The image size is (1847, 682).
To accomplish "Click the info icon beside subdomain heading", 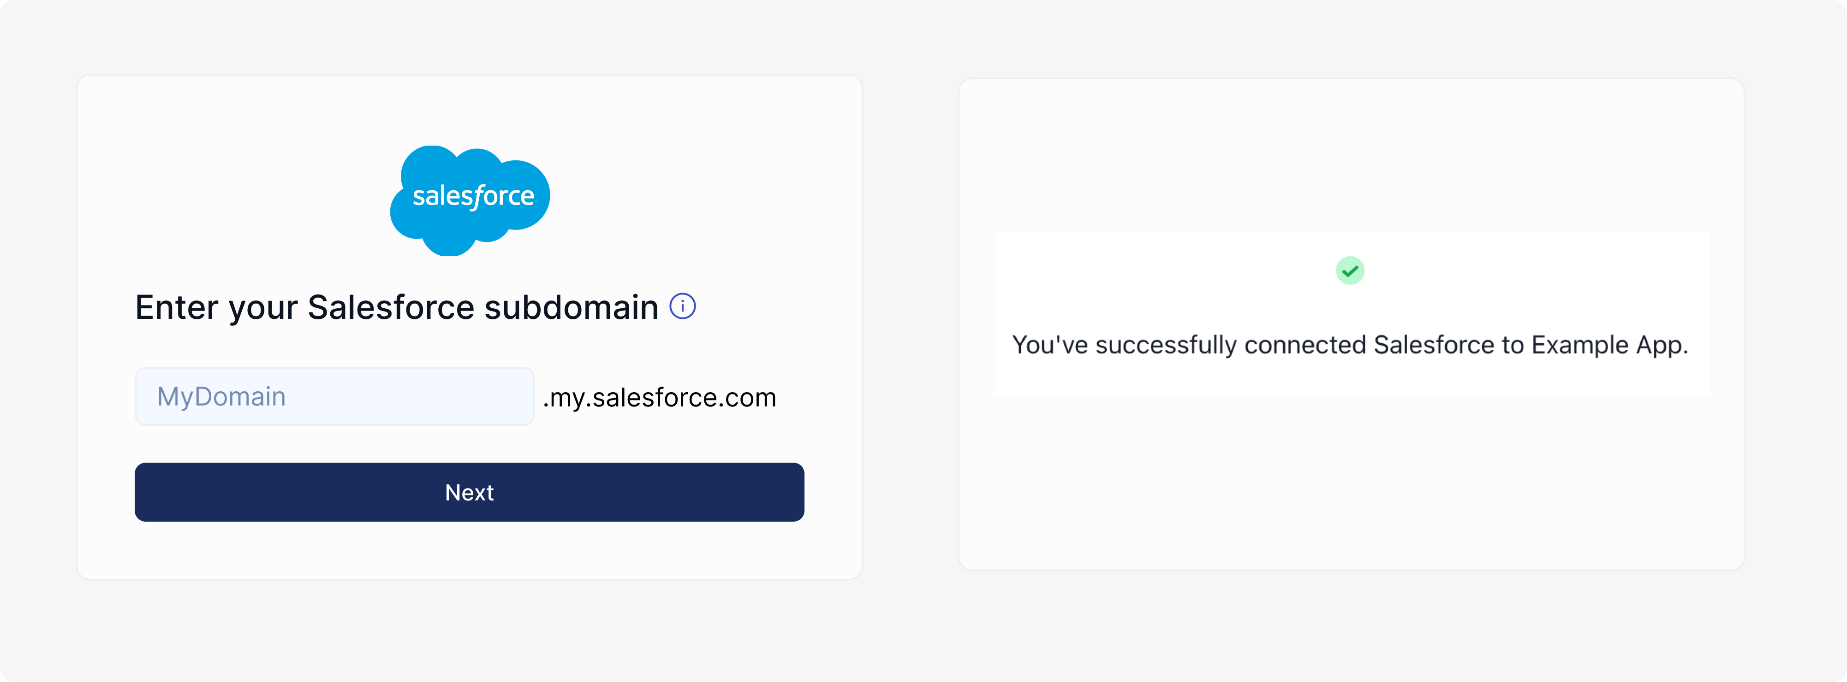I will tap(682, 306).
